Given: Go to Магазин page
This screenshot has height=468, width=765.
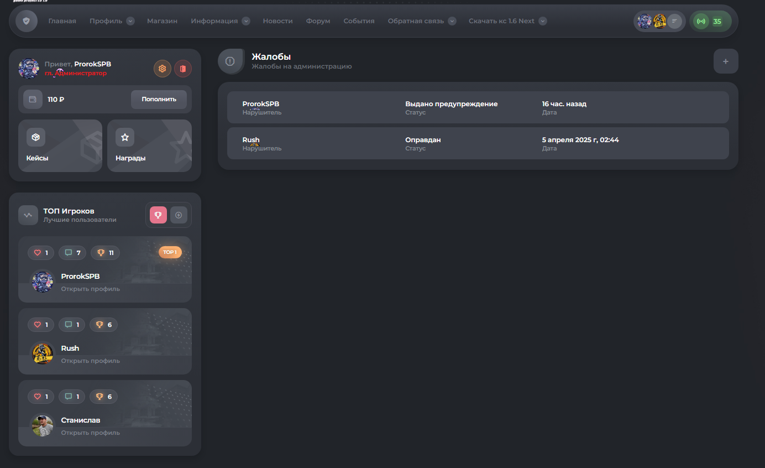Looking at the screenshot, I should tap(162, 21).
